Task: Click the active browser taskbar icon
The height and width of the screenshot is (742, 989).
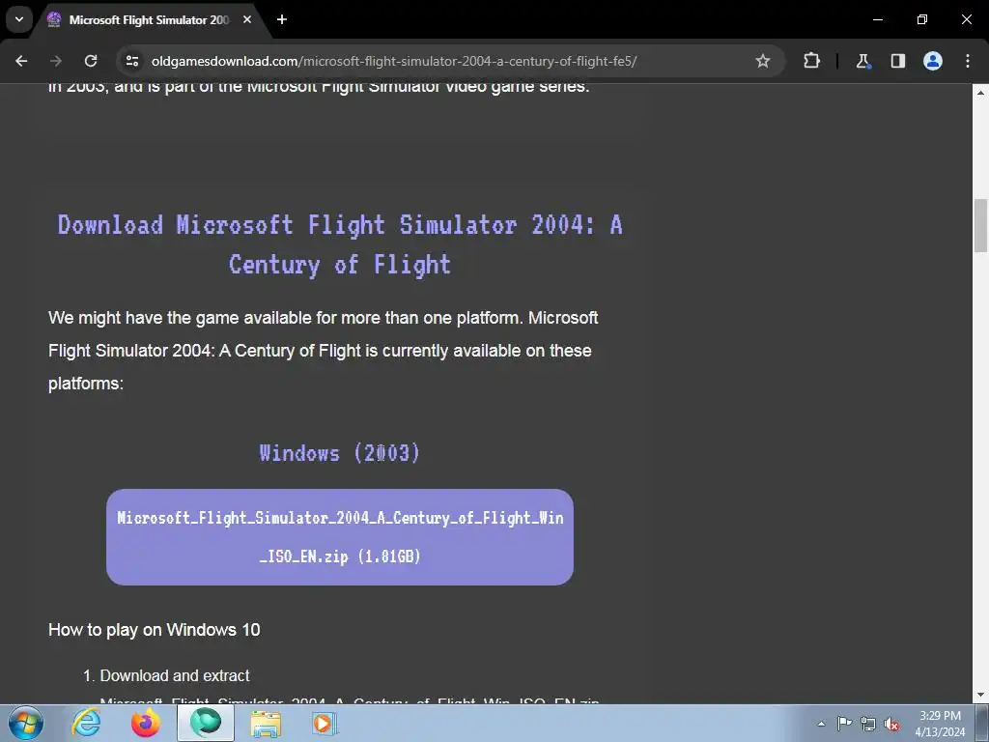Action: [x=206, y=723]
